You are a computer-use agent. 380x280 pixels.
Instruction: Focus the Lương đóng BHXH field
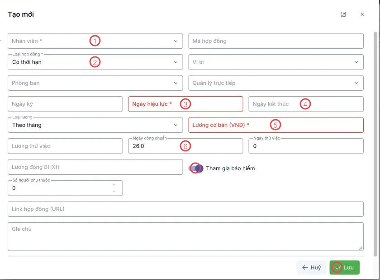click(x=95, y=167)
